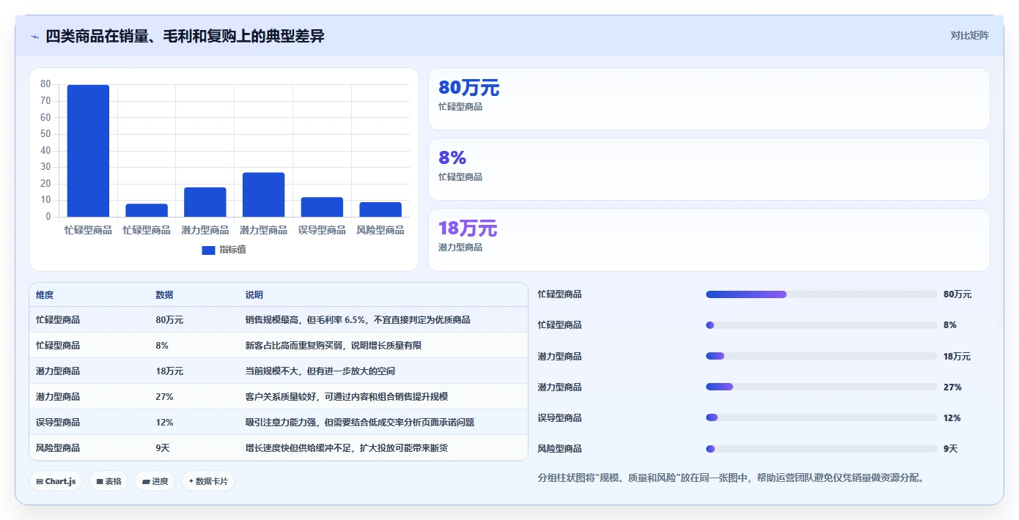
Task: Click description 销售规模最高，但毛利率 6.5%
Action: click(358, 320)
